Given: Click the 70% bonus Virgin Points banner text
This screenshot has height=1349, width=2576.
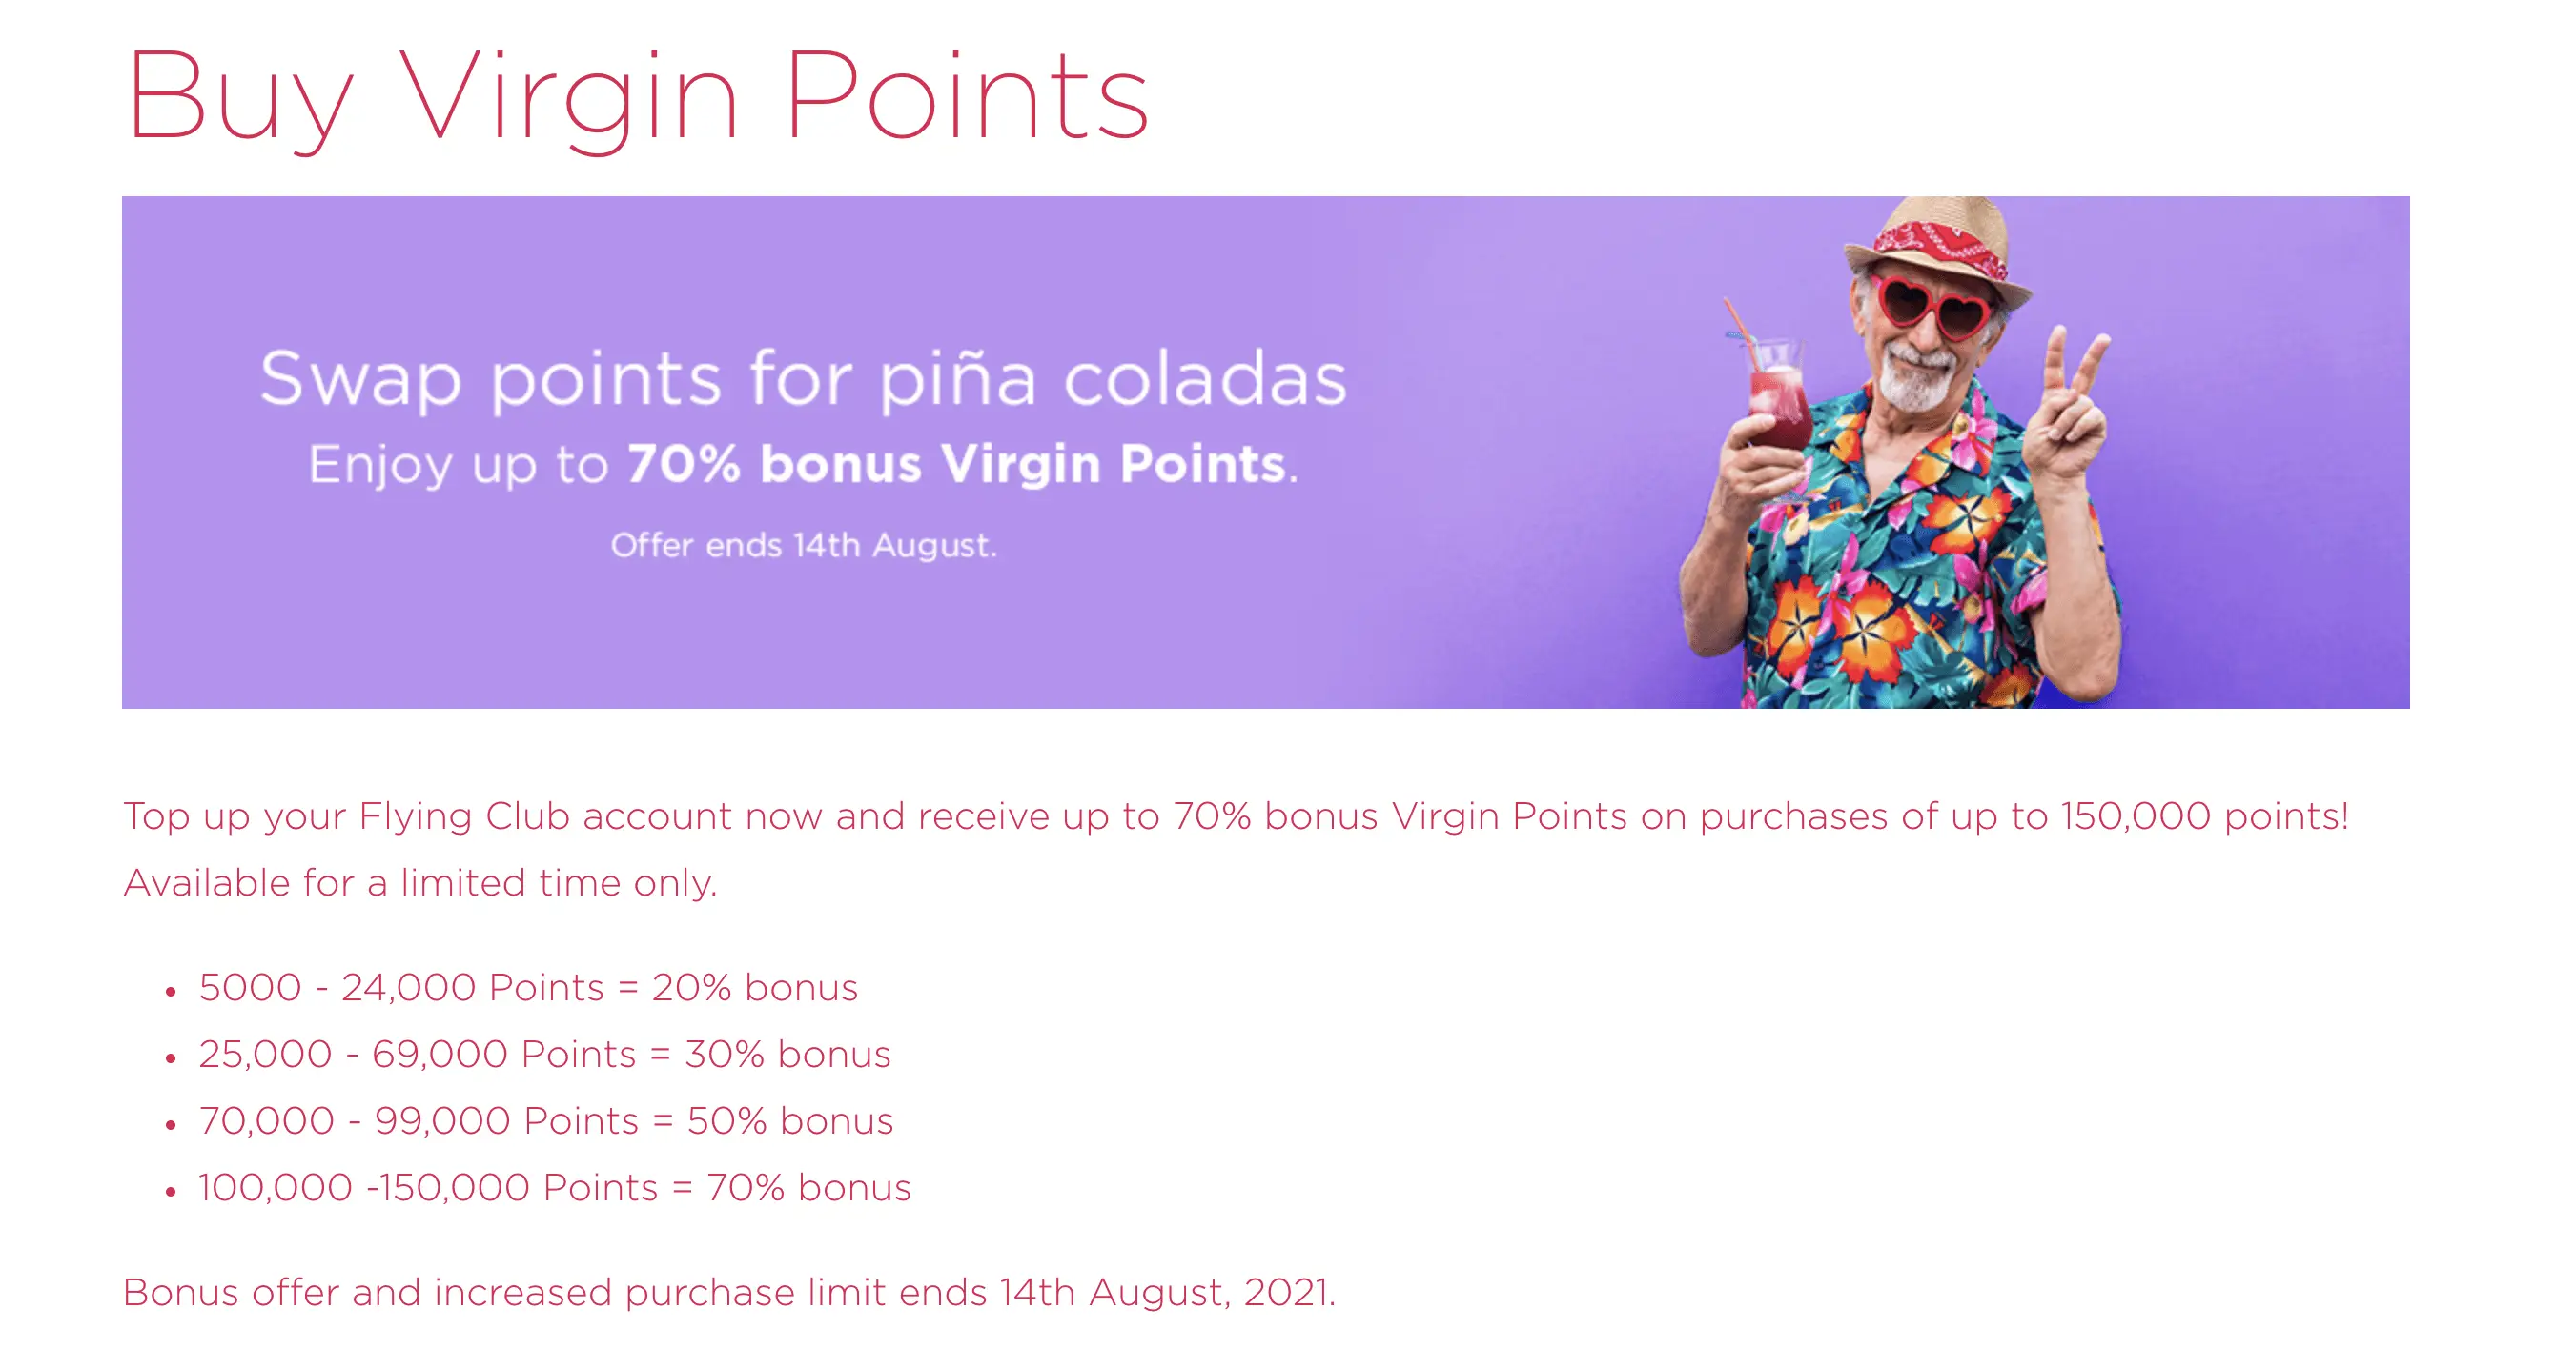Looking at the screenshot, I should [961, 464].
